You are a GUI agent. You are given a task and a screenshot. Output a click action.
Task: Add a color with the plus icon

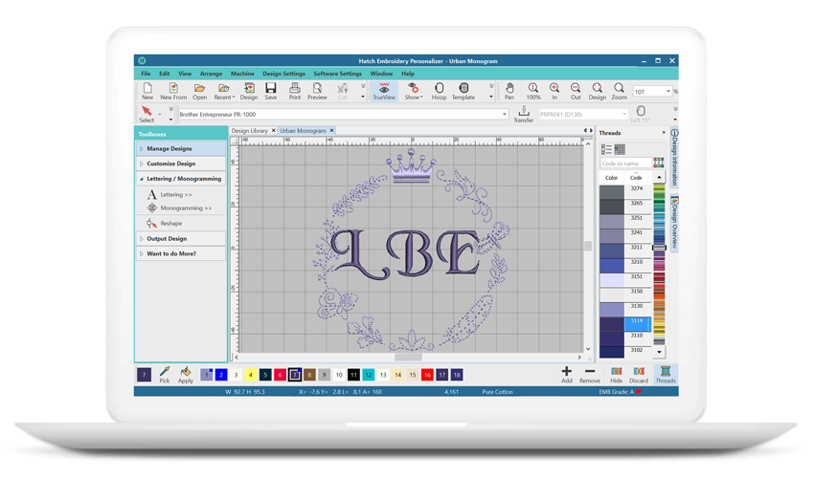[566, 375]
